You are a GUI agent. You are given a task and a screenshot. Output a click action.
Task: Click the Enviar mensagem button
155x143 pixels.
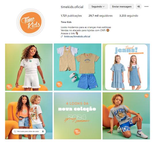(122, 7)
